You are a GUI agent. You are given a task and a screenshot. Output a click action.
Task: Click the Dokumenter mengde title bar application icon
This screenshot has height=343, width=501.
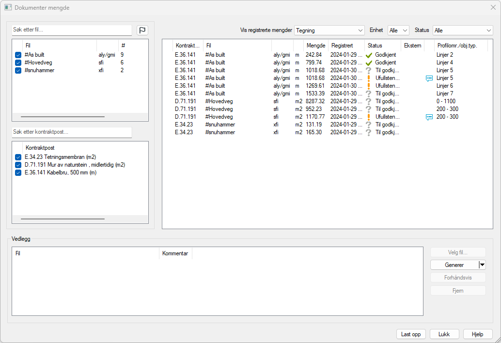(9, 8)
